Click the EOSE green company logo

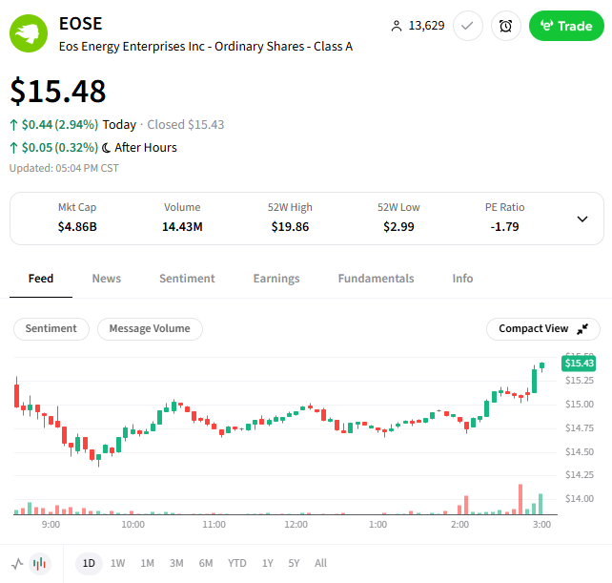pyautogui.click(x=29, y=33)
